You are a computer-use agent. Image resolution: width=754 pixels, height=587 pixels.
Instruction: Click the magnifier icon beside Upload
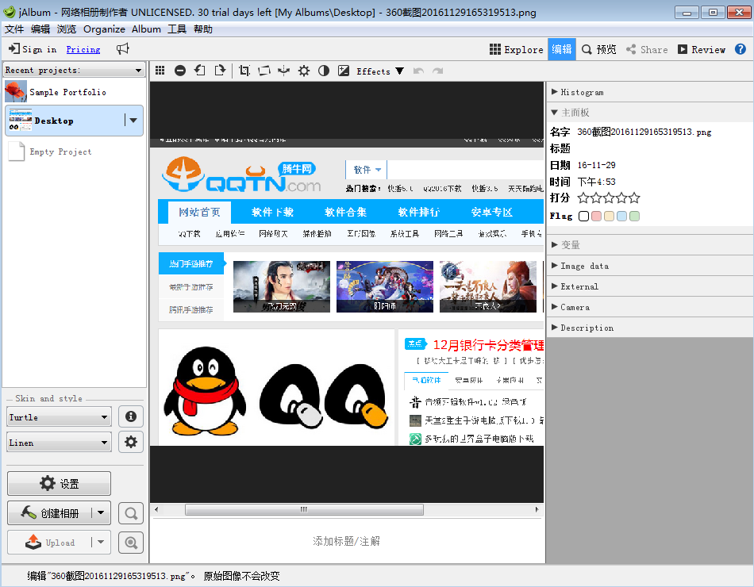(x=131, y=543)
